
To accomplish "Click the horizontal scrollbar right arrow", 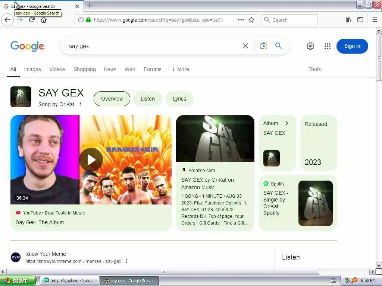I will [372, 271].
